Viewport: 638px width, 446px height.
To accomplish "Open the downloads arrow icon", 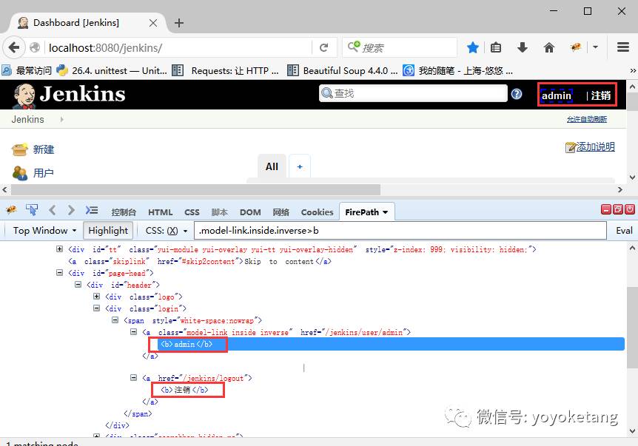I will click(523, 47).
